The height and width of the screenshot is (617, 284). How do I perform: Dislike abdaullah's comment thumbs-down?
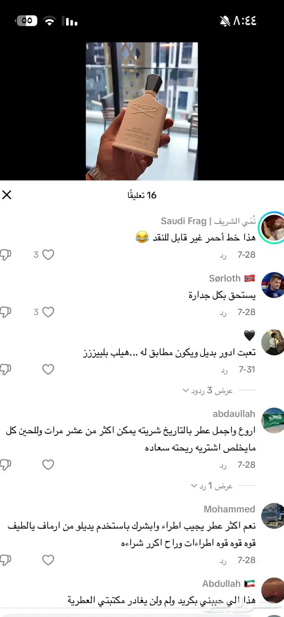pyautogui.click(x=5, y=465)
